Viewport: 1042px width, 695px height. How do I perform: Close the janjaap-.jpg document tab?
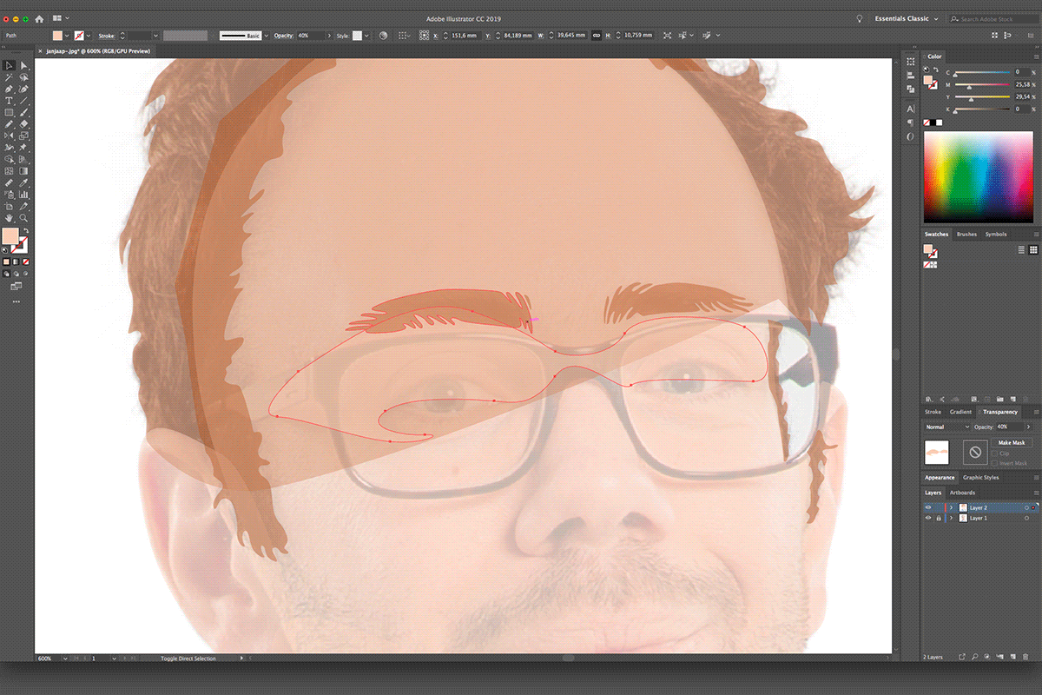pos(40,51)
